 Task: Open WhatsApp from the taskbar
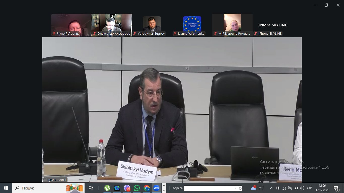coord(137,188)
